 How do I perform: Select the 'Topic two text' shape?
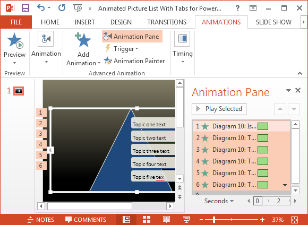[x=153, y=137]
